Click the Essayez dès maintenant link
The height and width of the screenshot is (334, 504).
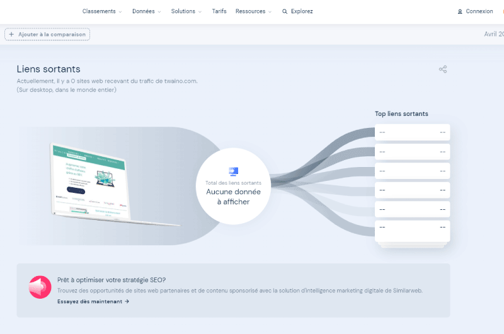pyautogui.click(x=93, y=301)
